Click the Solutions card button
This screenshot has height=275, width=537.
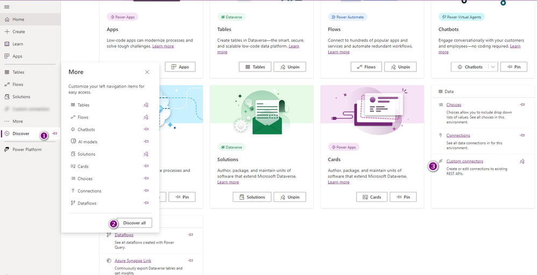(252, 197)
